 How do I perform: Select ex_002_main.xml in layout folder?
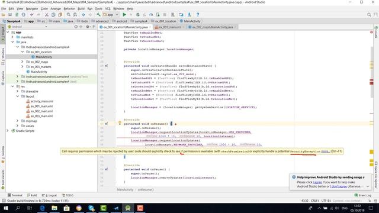(41, 111)
